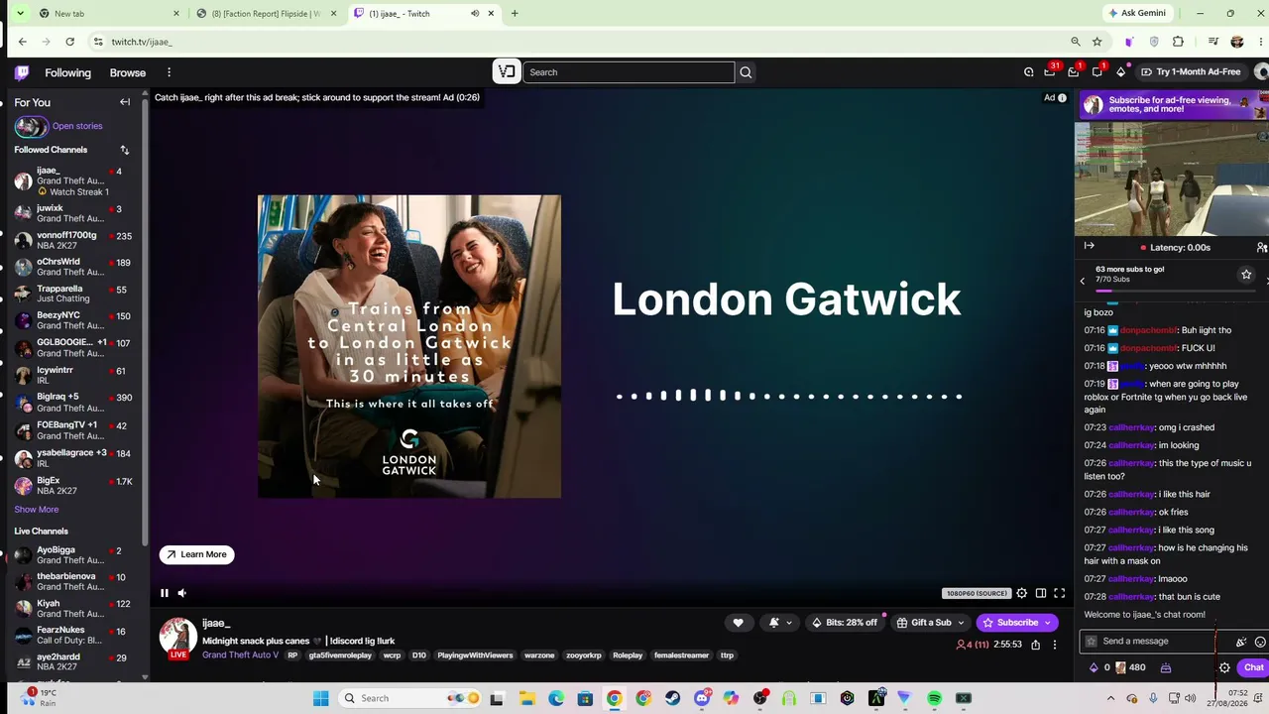
Task: Click the search magnifier button
Action: [x=746, y=72]
